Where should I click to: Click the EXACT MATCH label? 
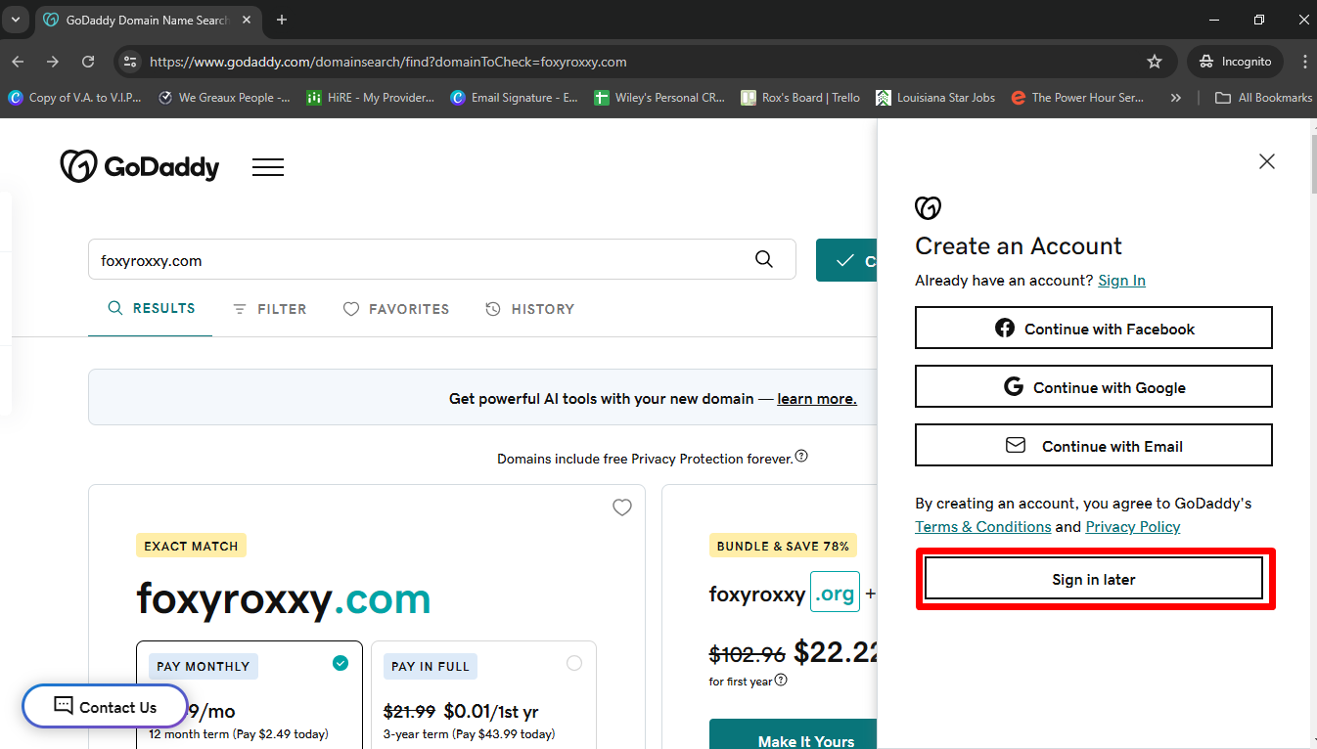click(x=191, y=546)
